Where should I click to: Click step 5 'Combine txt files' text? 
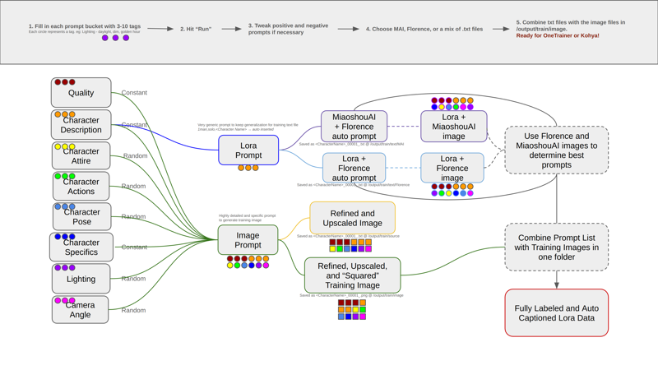coord(571,25)
